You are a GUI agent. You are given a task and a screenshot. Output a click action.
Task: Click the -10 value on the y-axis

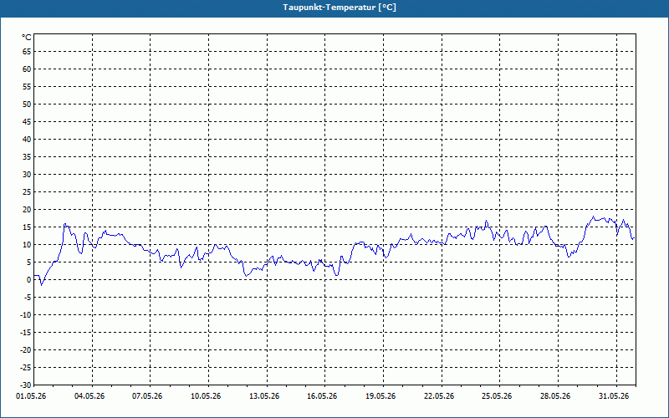25,315
